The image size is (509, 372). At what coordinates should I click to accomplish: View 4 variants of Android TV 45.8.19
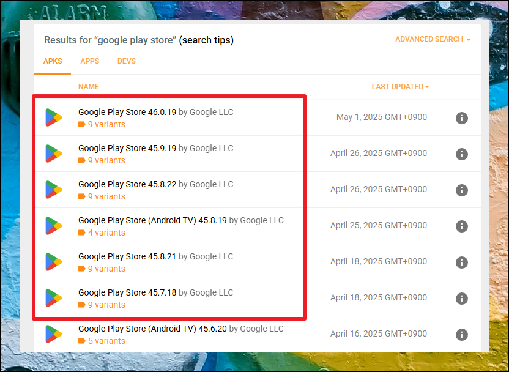[106, 232]
